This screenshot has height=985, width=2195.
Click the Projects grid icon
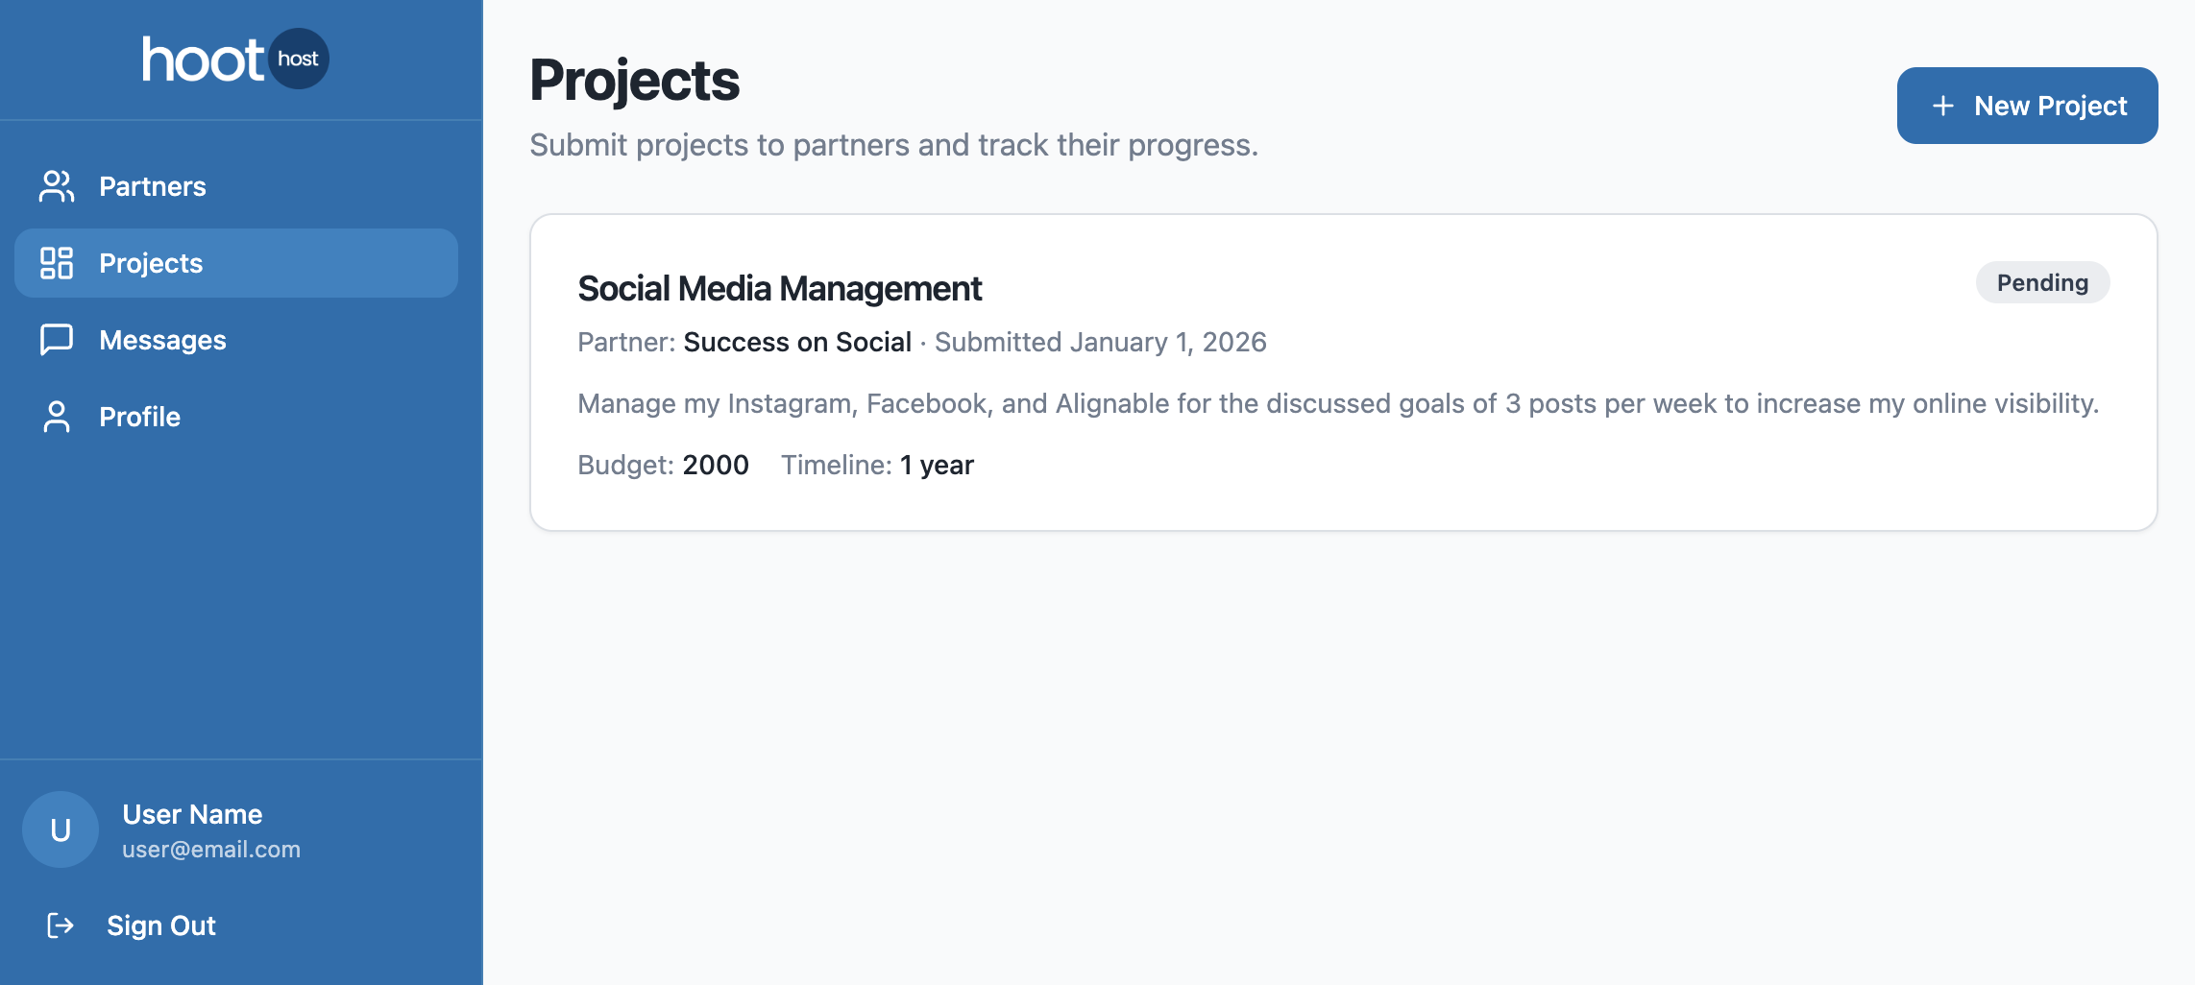pos(57,263)
